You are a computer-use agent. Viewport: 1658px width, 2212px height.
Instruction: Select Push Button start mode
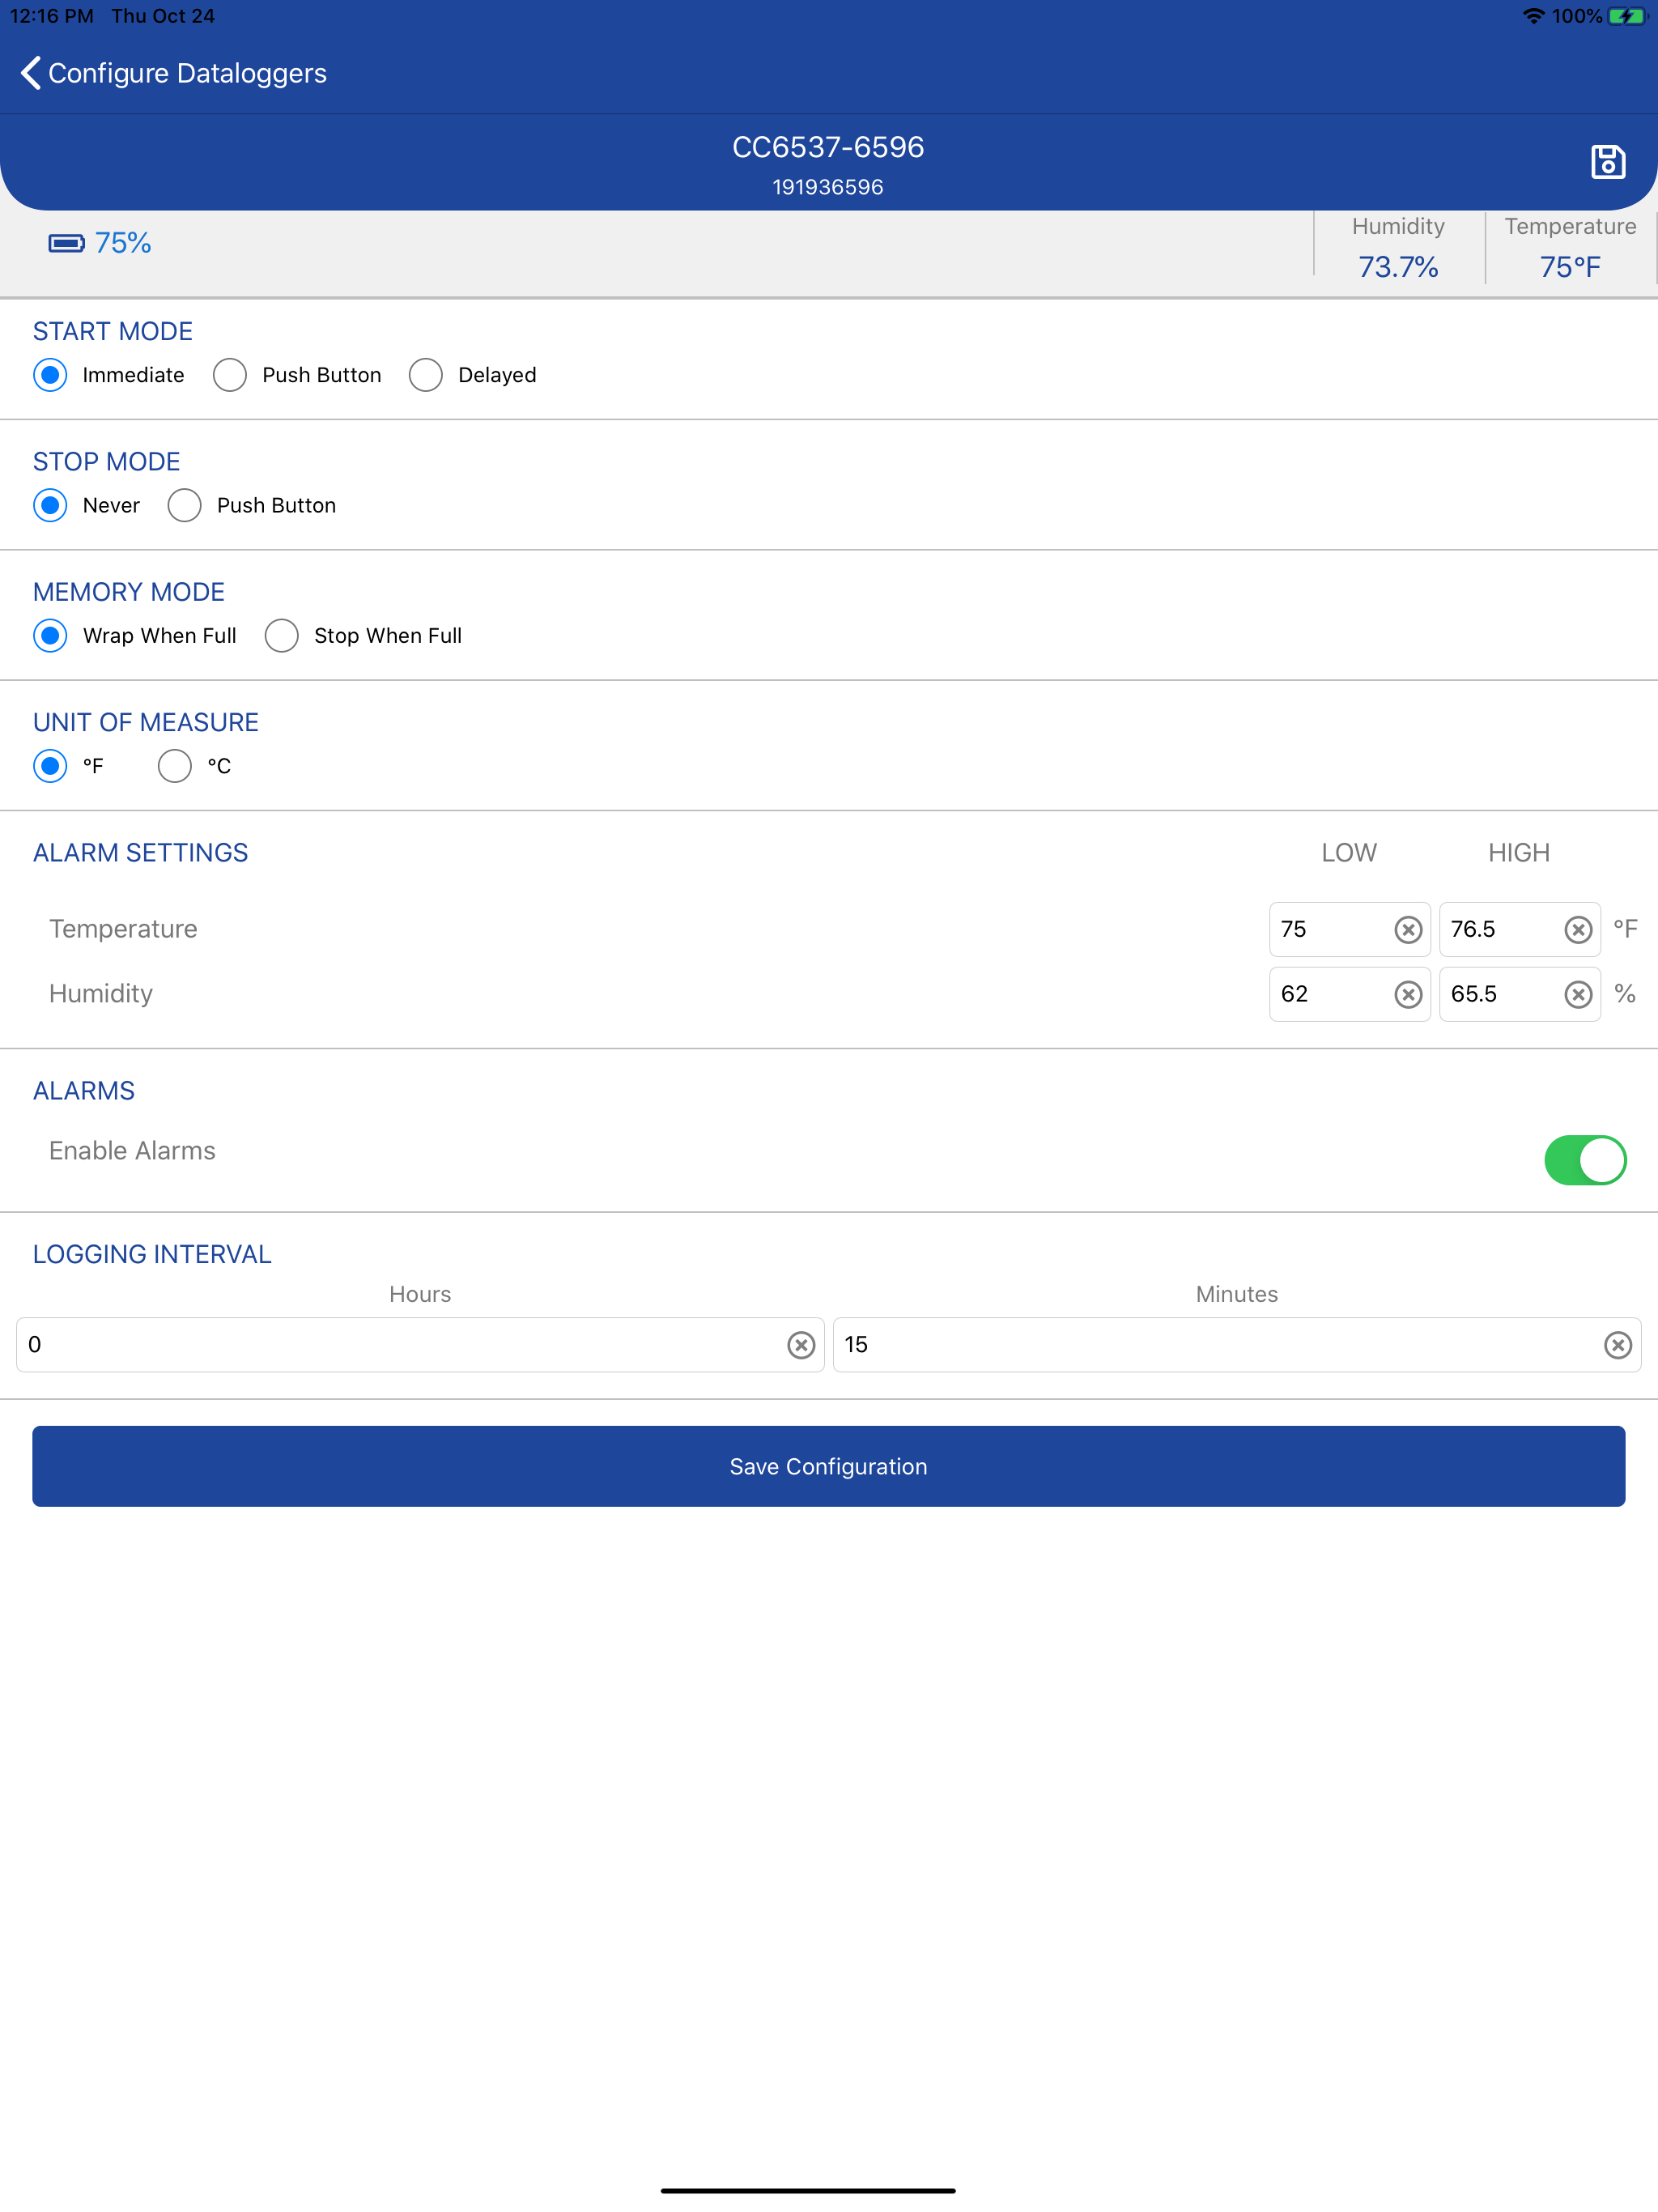tap(230, 375)
